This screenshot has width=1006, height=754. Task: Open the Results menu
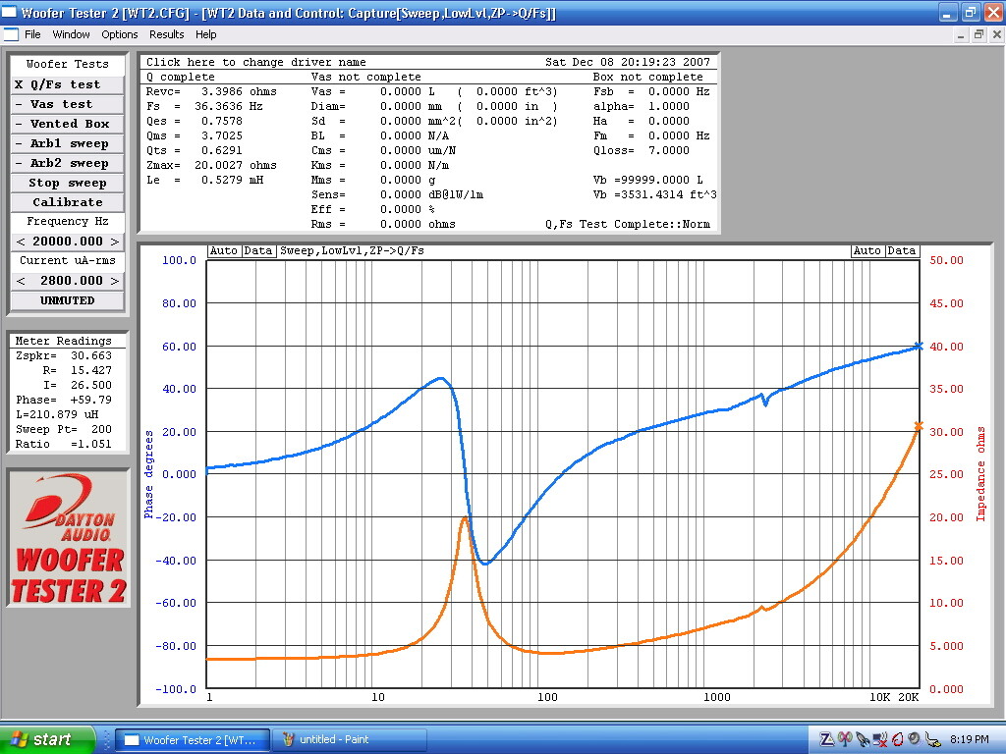pyautogui.click(x=166, y=34)
